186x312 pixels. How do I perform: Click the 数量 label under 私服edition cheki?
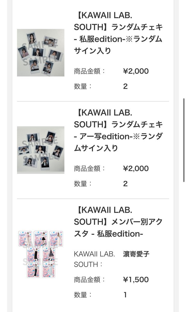pos(83,86)
